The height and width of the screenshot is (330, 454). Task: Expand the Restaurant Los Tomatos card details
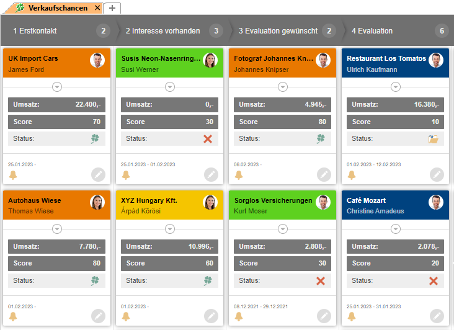(x=395, y=87)
